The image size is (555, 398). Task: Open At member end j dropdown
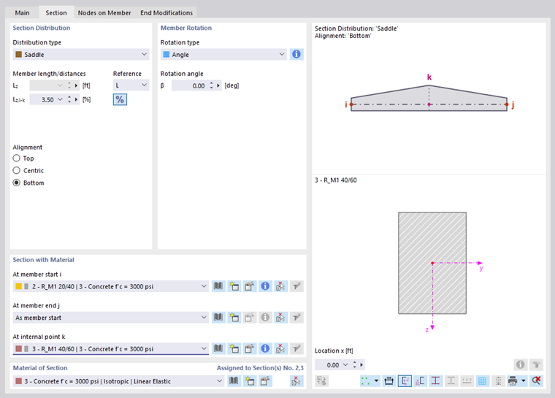[110, 318]
